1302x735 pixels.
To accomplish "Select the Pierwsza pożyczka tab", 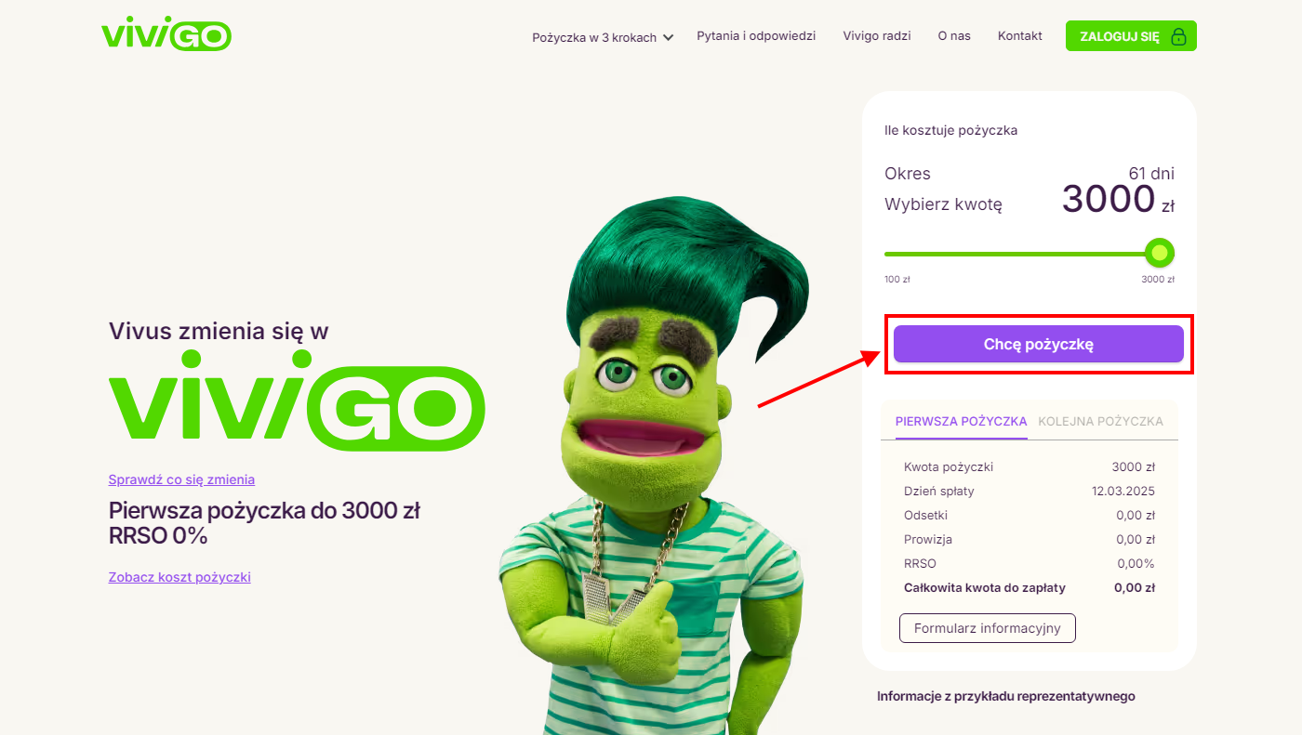I will [x=961, y=421].
